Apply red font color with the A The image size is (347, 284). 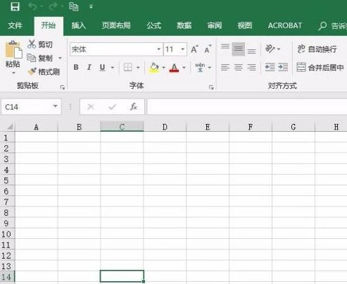point(174,68)
